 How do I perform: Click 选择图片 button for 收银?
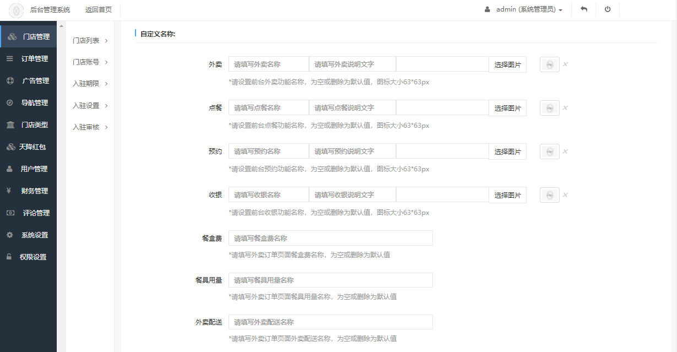pos(507,195)
